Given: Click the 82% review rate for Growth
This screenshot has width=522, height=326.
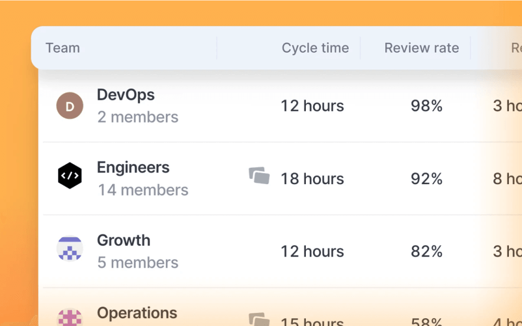Looking at the screenshot, I should pyautogui.click(x=426, y=251).
